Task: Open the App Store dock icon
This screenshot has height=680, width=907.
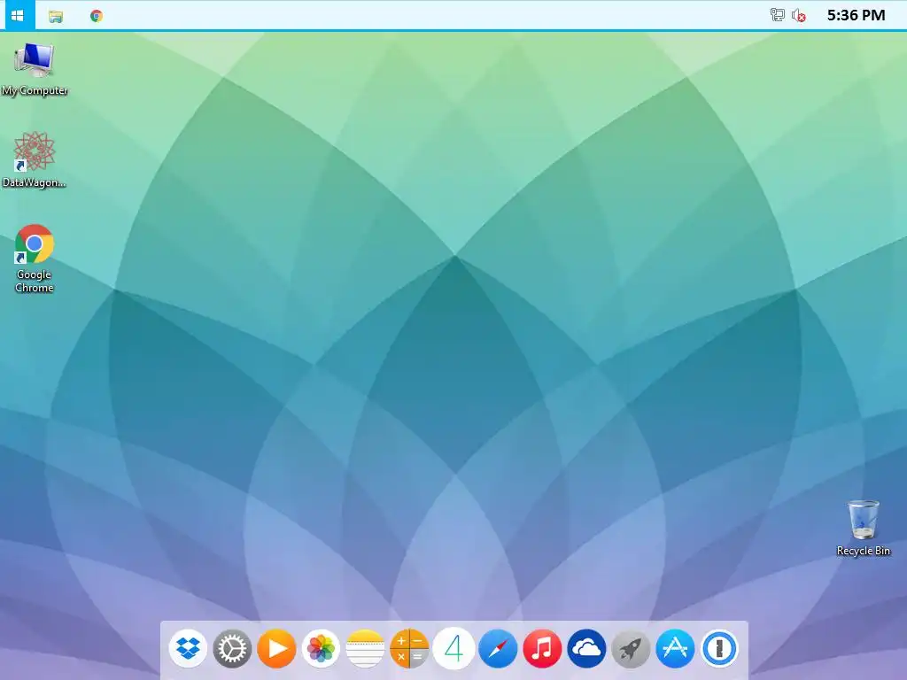Action: point(675,649)
